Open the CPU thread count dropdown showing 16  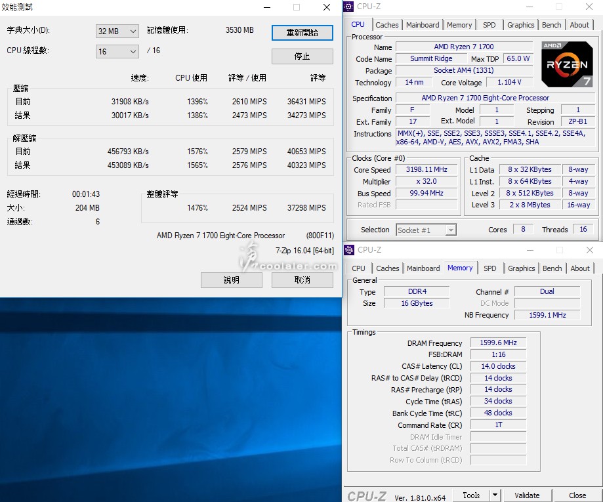click(x=117, y=52)
